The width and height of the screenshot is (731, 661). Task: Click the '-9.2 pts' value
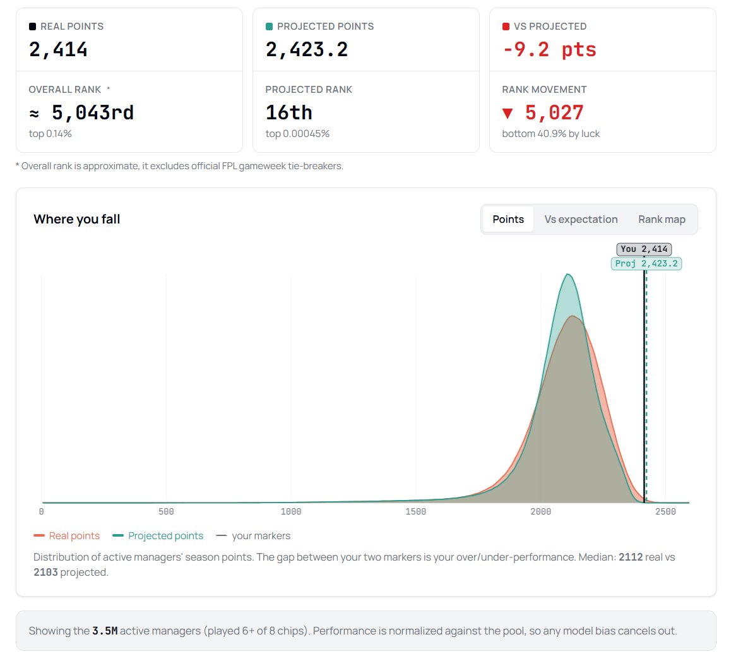550,50
